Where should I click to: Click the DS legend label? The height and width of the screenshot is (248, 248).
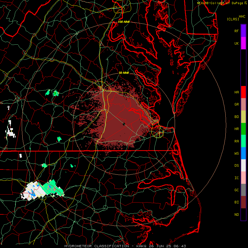236,165
